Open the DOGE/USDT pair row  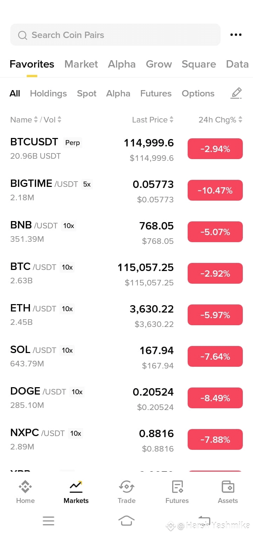126,398
